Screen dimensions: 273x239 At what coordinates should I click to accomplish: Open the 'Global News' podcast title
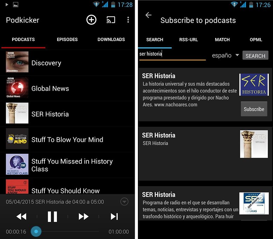pyautogui.click(x=50, y=88)
